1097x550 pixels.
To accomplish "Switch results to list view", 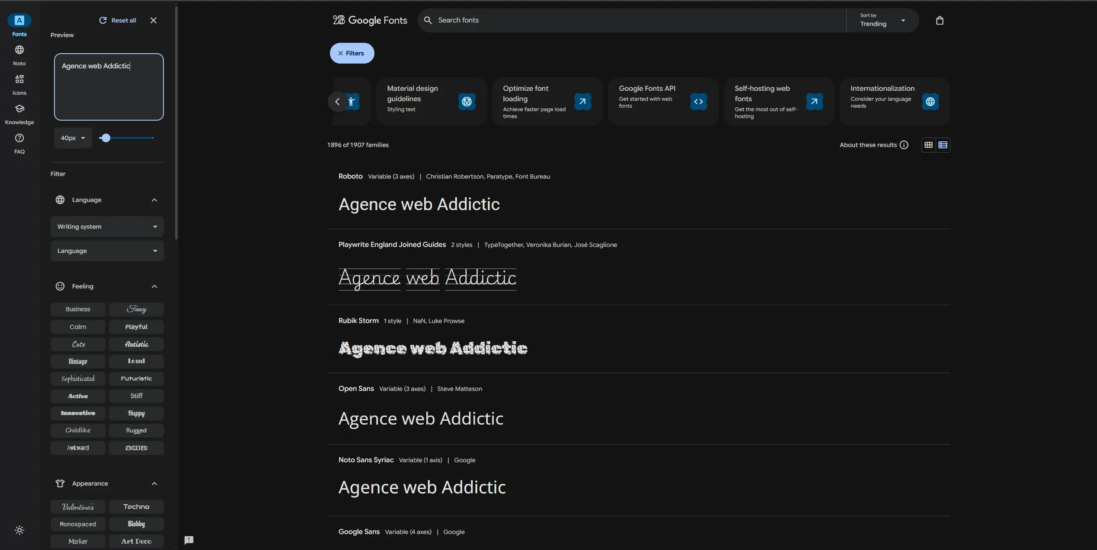I will [x=942, y=145].
